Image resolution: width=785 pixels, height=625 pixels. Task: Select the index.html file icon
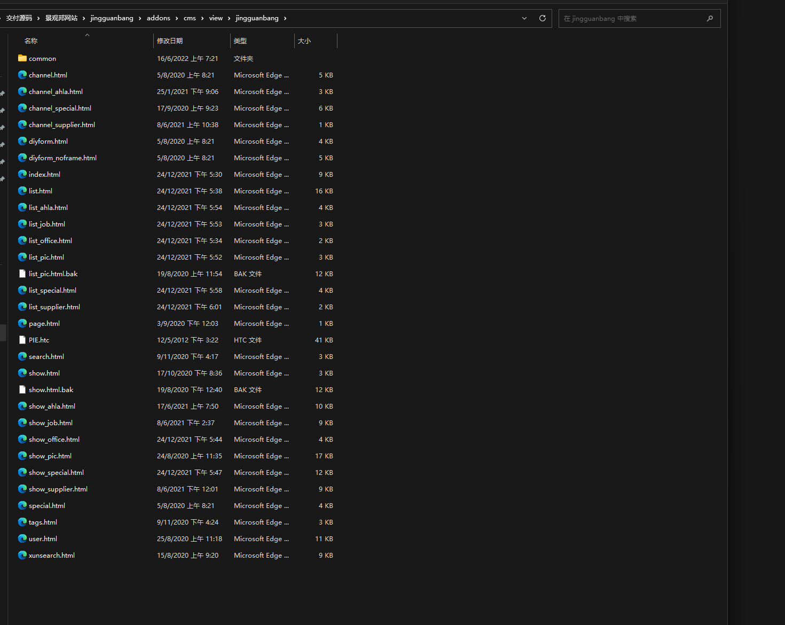coord(22,174)
